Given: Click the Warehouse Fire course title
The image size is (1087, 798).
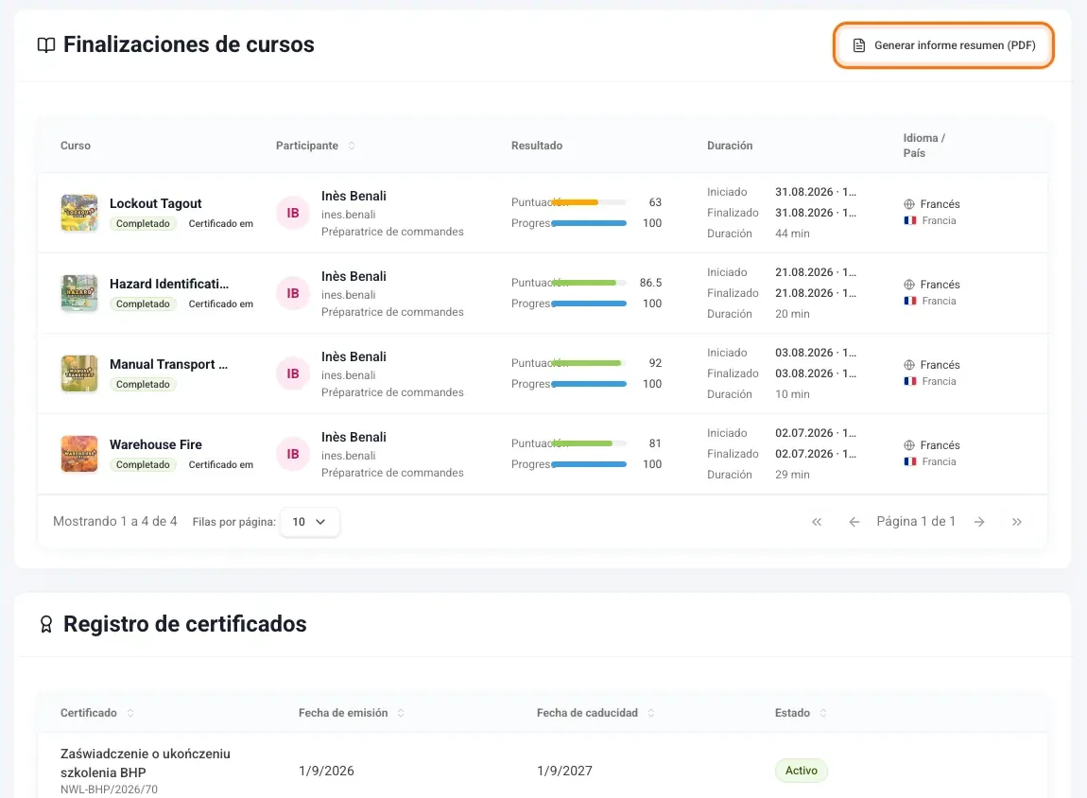Looking at the screenshot, I should (x=155, y=444).
